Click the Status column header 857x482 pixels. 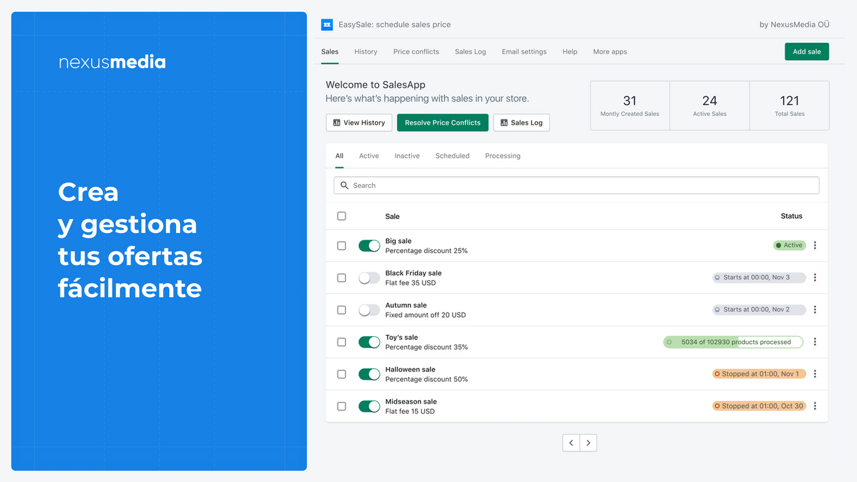pos(791,216)
